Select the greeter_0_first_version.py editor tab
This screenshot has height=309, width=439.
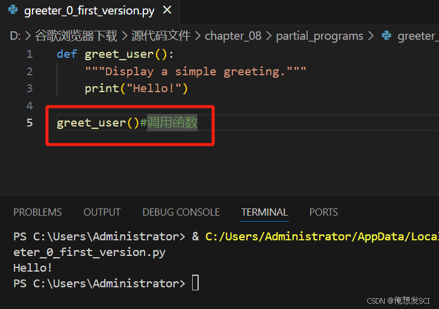tap(90, 11)
